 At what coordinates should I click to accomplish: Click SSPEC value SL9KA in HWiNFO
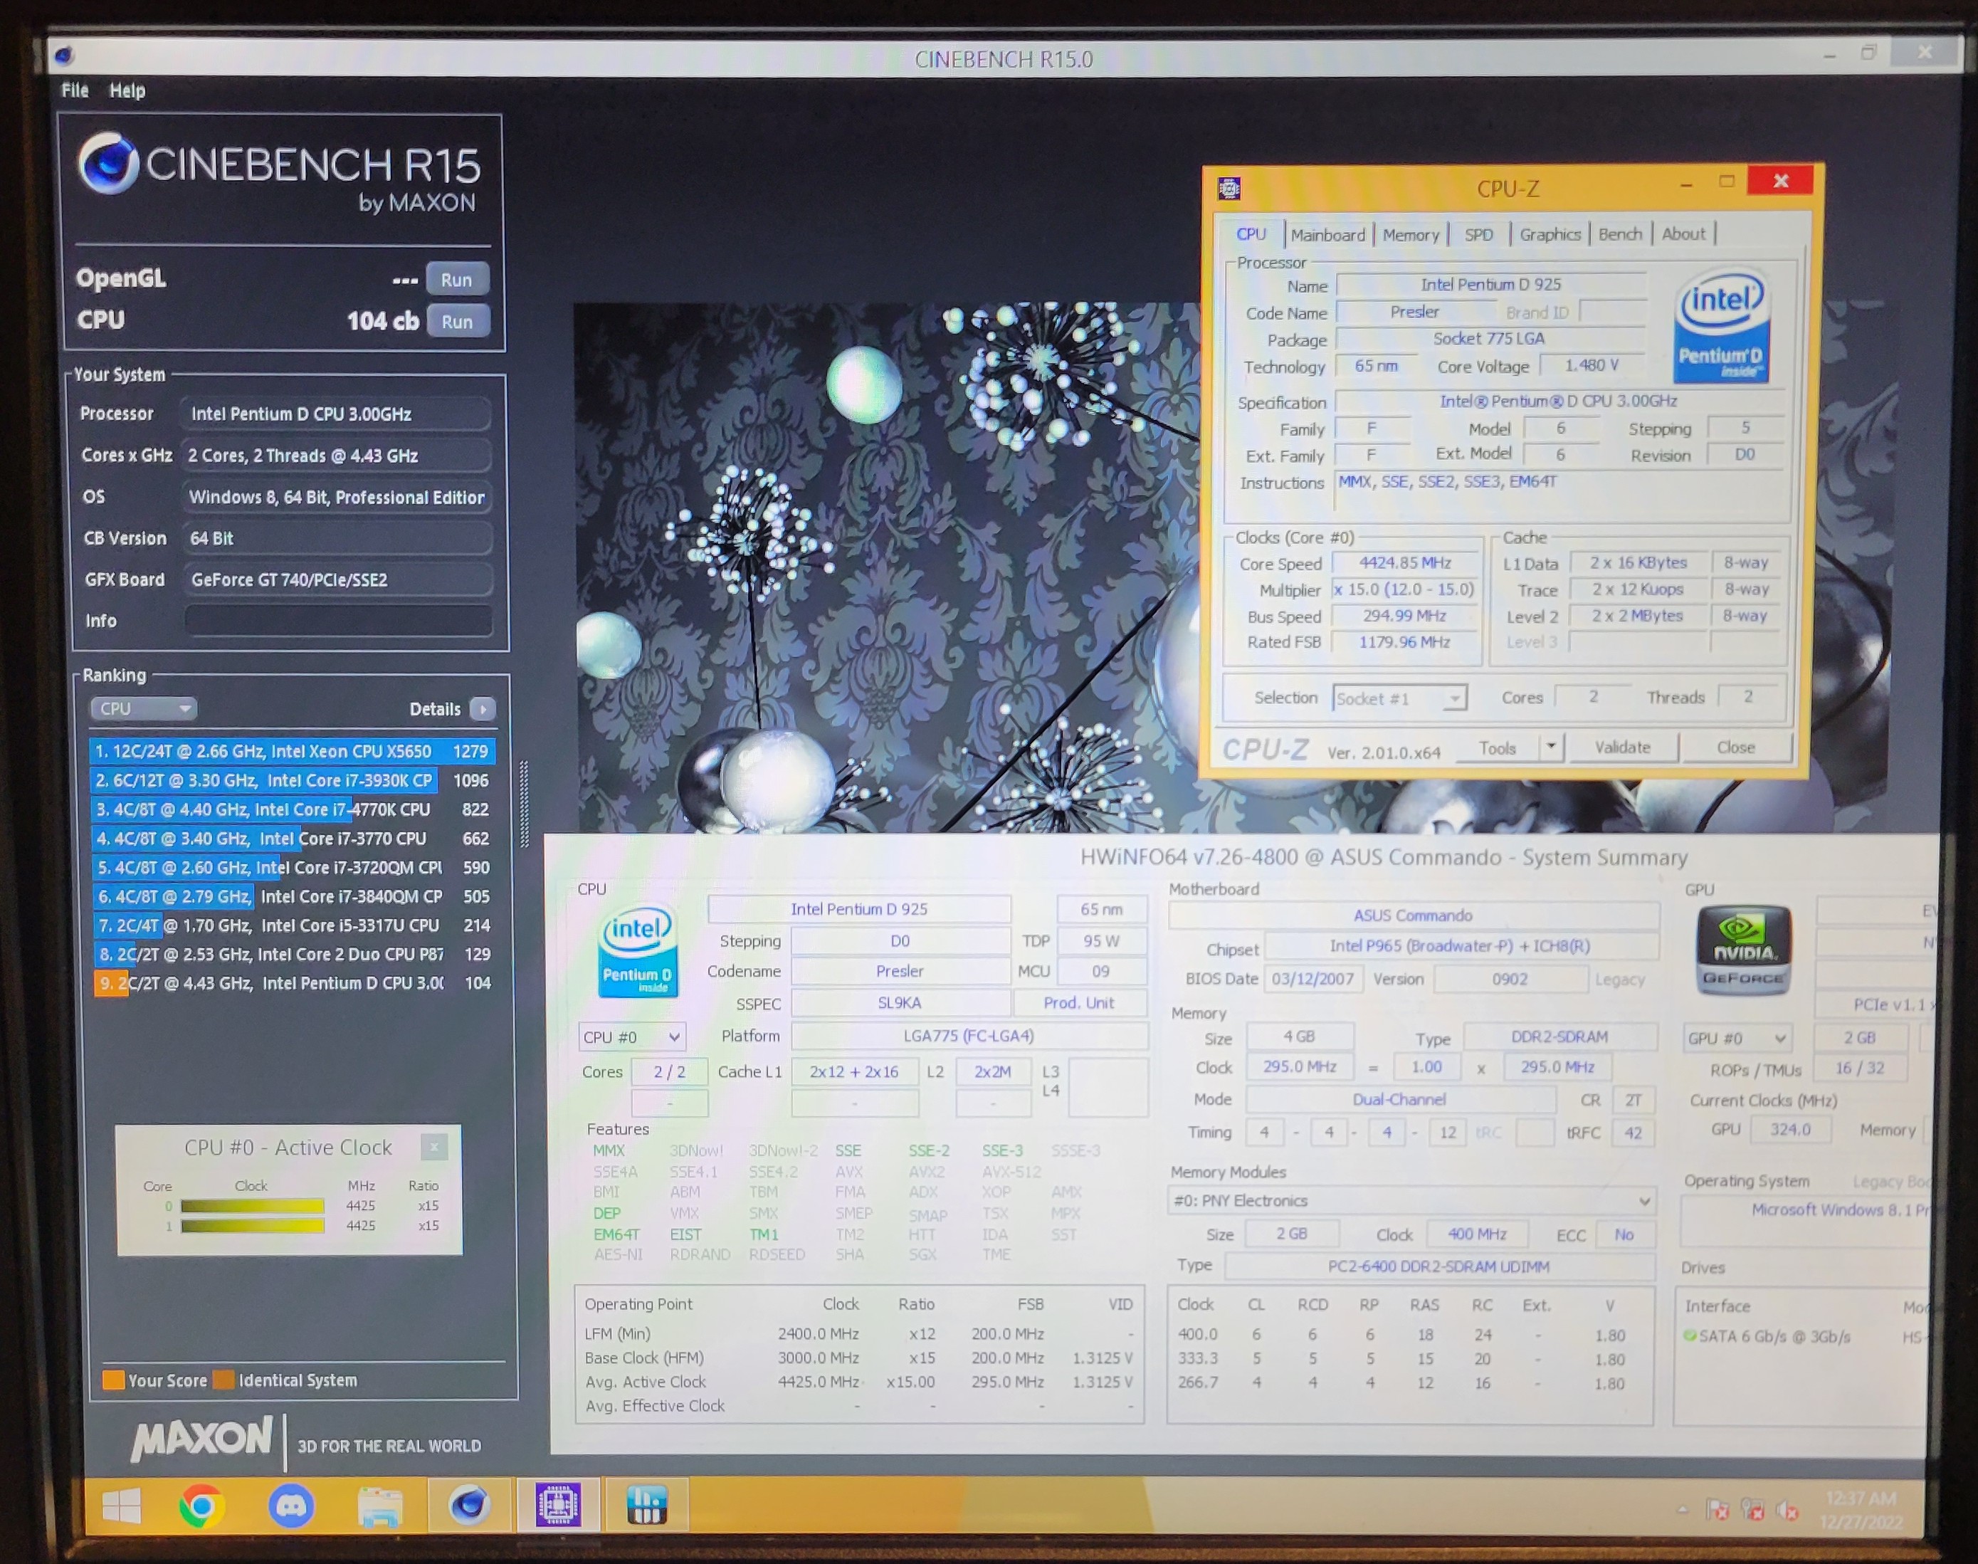(x=900, y=1002)
